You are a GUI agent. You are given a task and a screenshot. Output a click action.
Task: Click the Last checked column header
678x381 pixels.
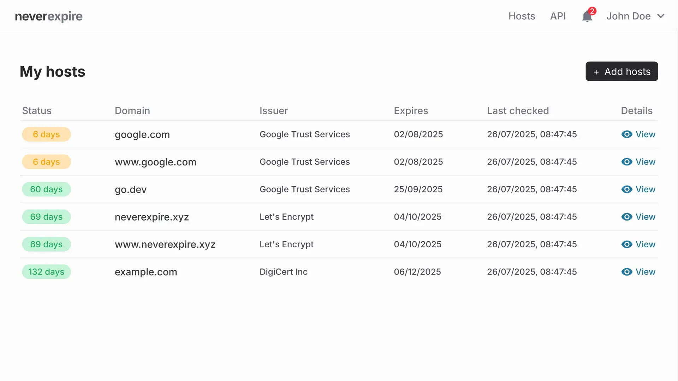pos(518,111)
